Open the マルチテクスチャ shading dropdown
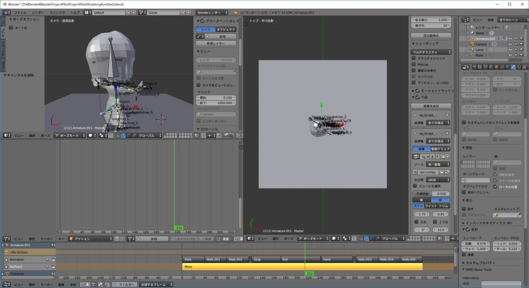 [431, 52]
